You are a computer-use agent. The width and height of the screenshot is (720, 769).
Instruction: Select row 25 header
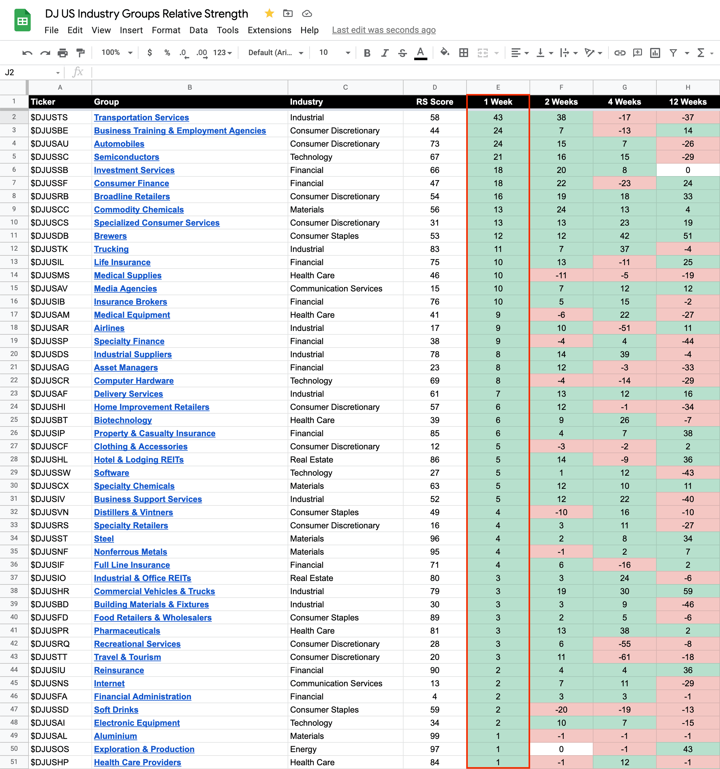pos(14,420)
